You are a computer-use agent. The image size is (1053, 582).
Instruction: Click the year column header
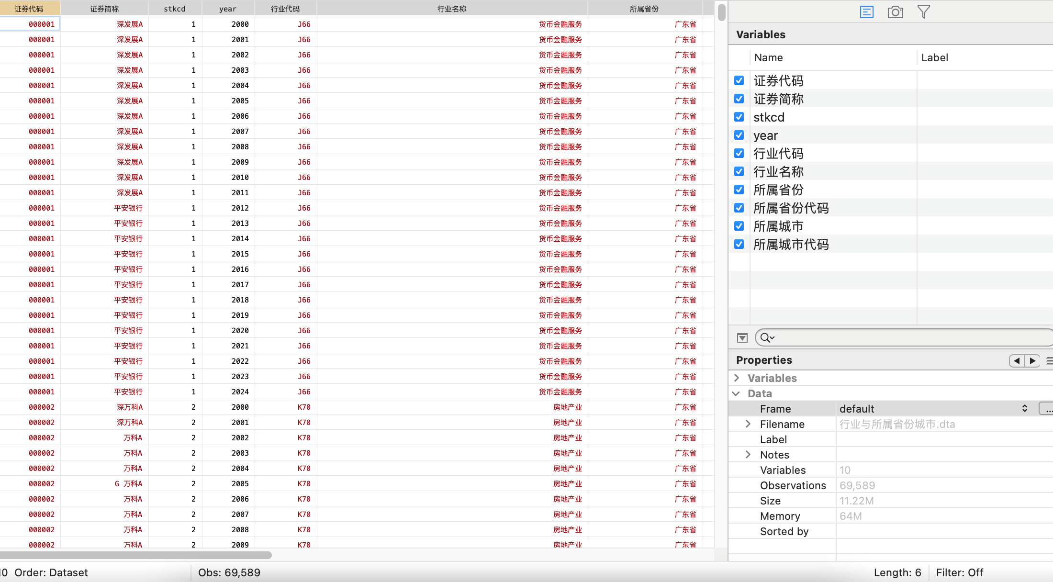(x=228, y=9)
